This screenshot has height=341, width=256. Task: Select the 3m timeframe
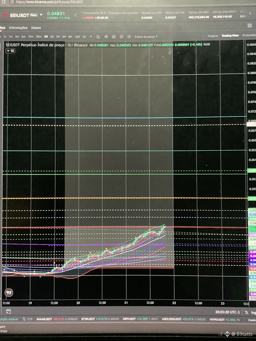(17, 37)
